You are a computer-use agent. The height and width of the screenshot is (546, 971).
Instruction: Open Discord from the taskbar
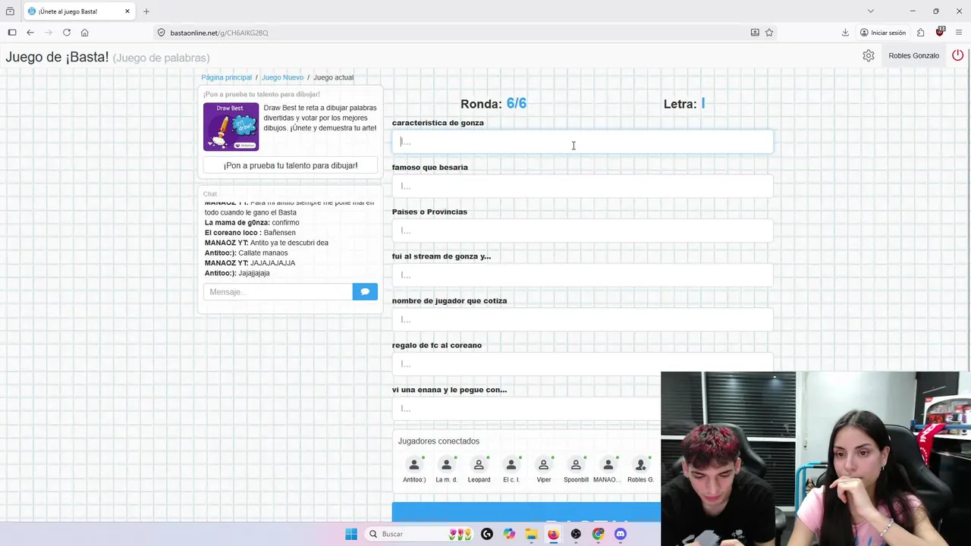pyautogui.click(x=621, y=534)
